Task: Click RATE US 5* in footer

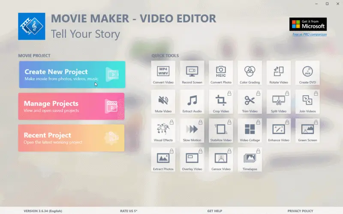Action: coord(129,211)
